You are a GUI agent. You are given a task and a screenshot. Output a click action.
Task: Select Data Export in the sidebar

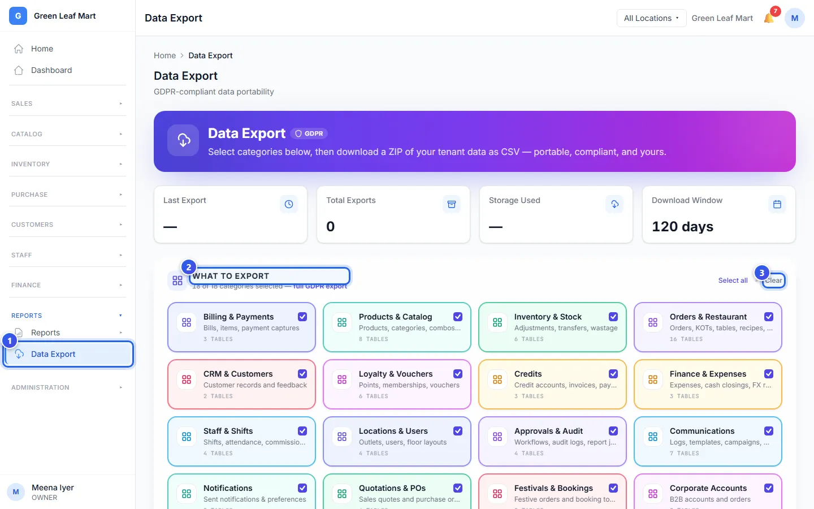click(68, 354)
